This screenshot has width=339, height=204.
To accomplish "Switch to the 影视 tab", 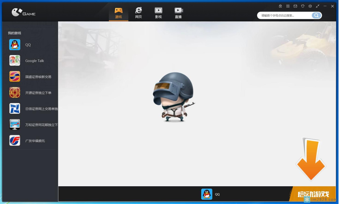I will point(158,13).
